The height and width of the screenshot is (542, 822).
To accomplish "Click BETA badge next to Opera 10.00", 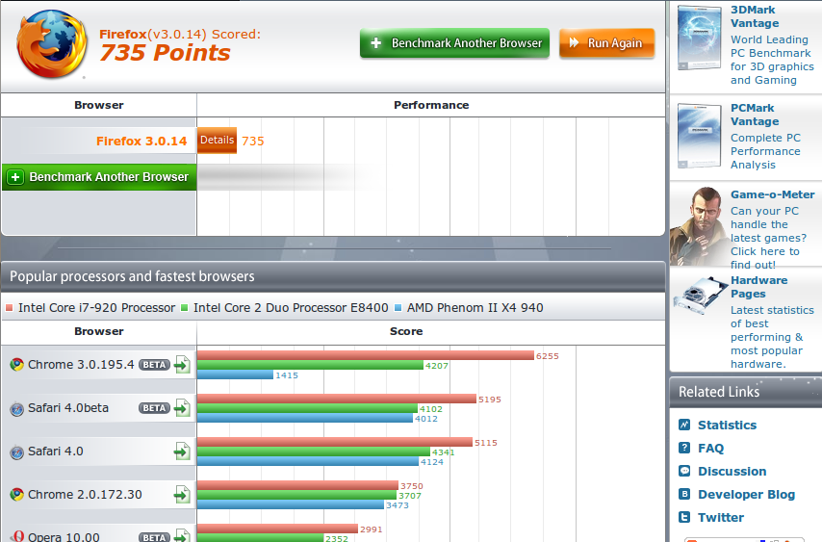I will tap(154, 537).
